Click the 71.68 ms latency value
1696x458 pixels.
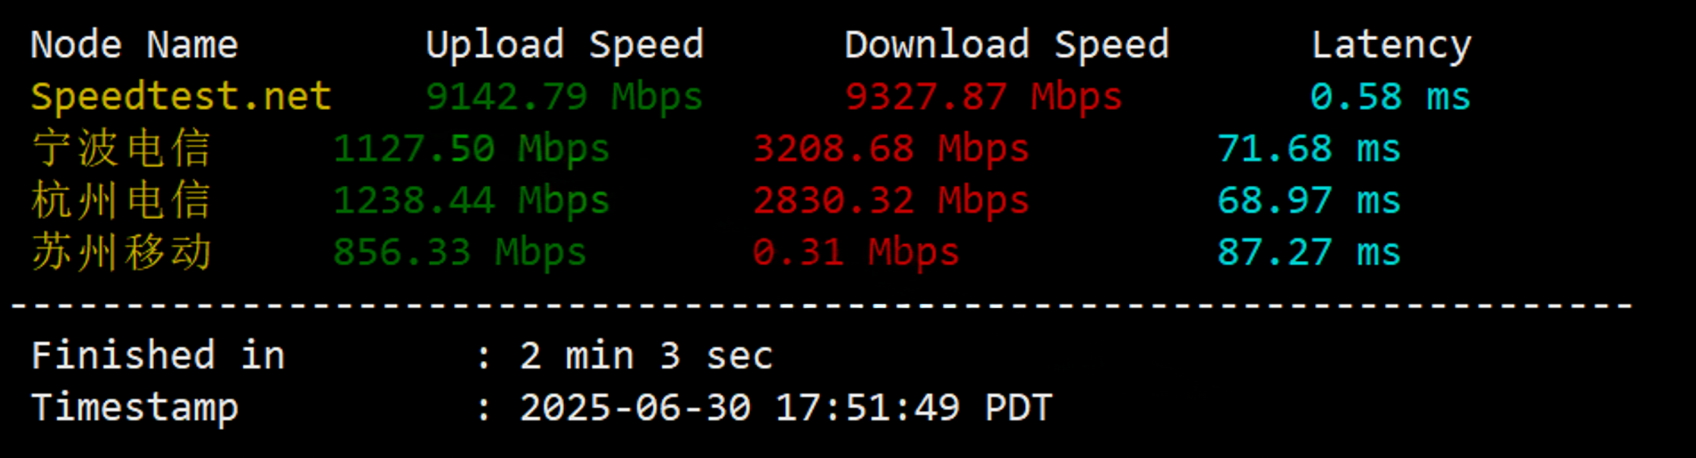click(x=1309, y=149)
